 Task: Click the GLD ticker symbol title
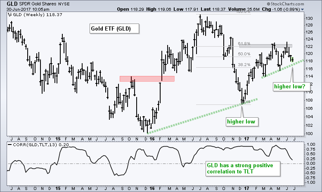[12, 4]
